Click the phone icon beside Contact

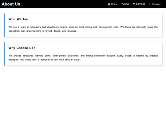coord(150,4)
